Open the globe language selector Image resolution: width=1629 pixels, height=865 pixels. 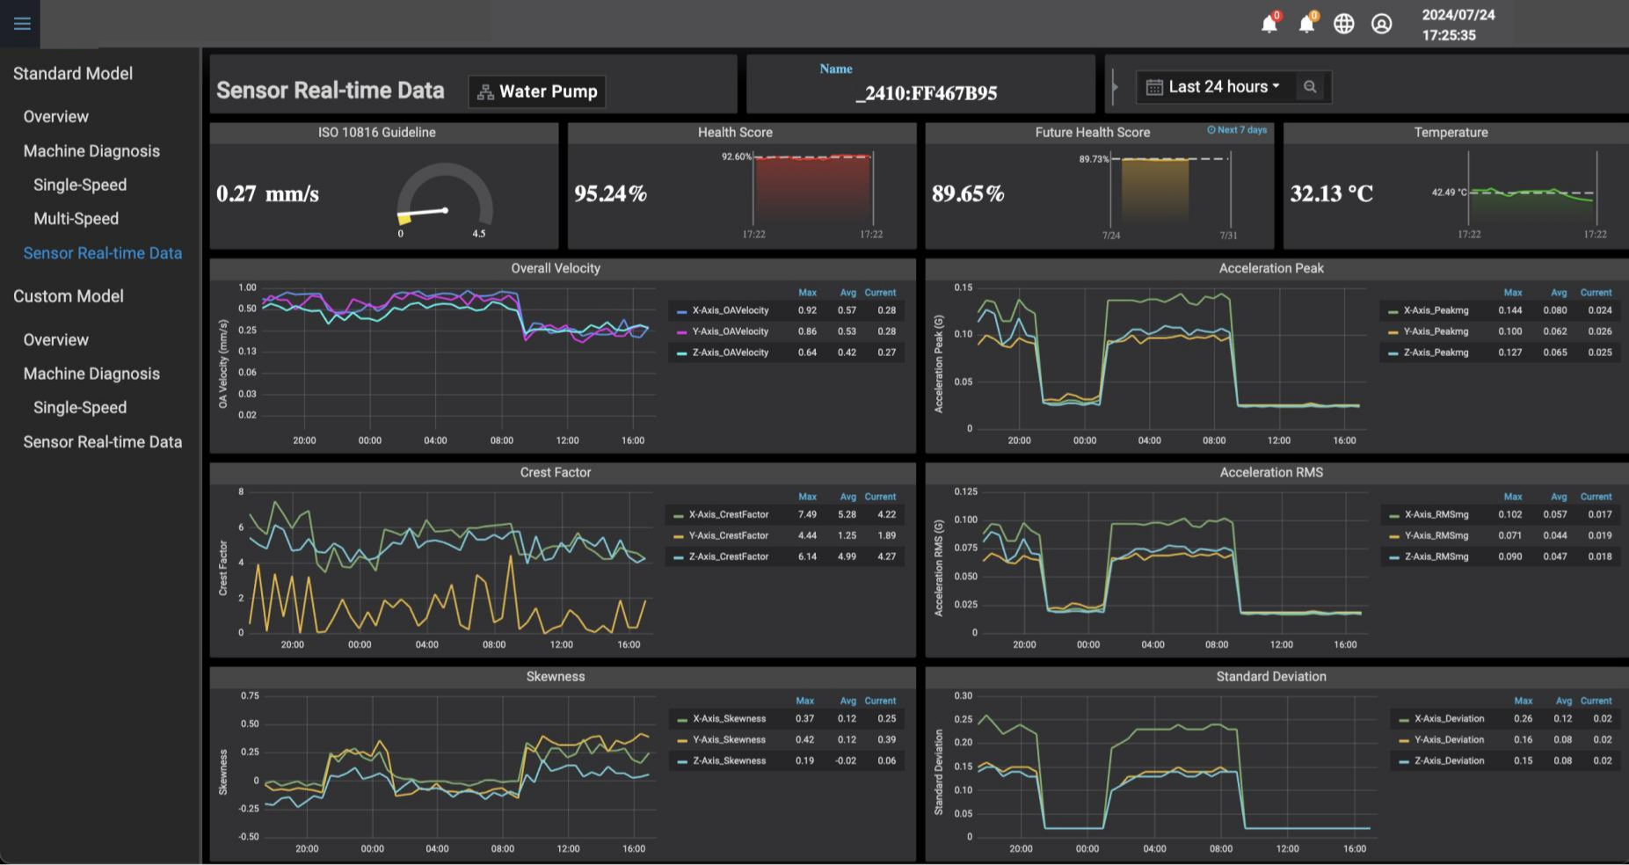1343,24
